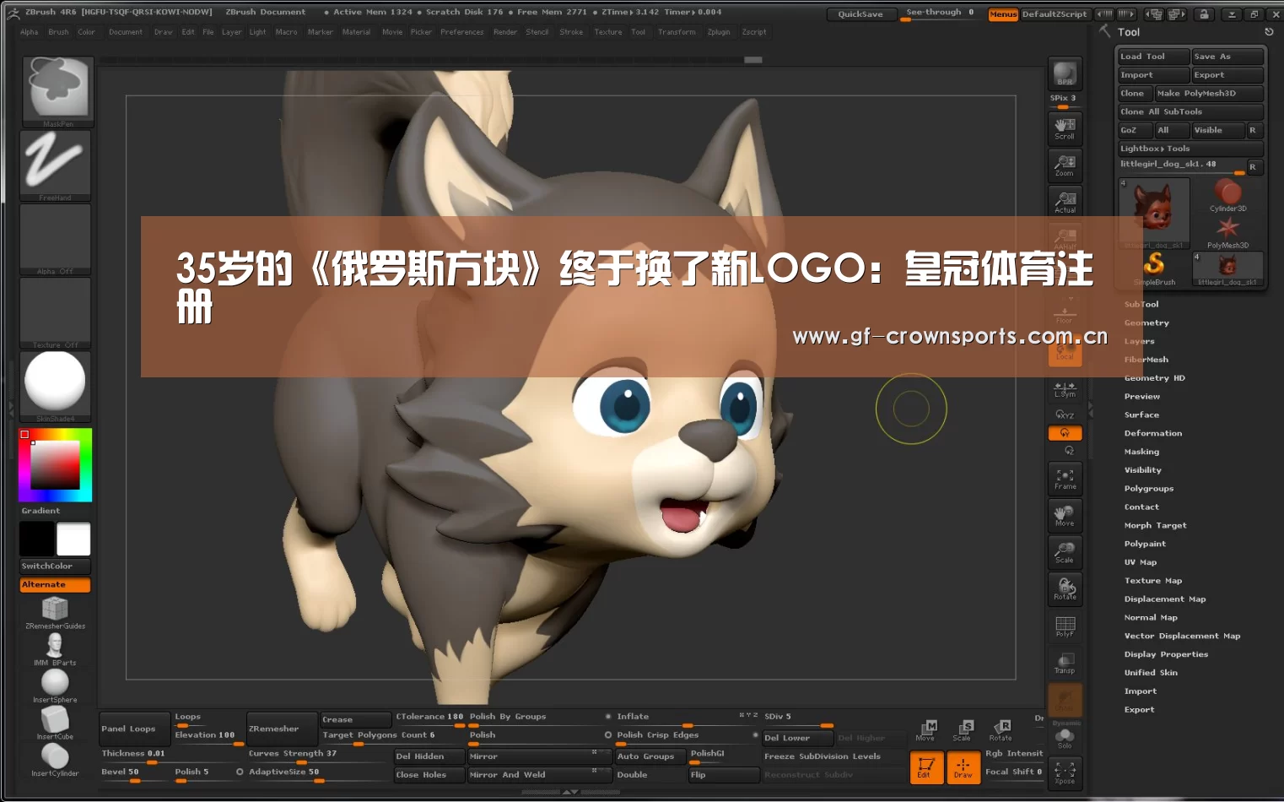
Task: Click the interface lock icon in title bar
Action: (x=1205, y=14)
